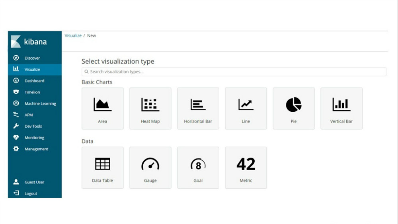398x224 pixels.
Task: Click the kibana wordmark text
Action: pos(35,42)
